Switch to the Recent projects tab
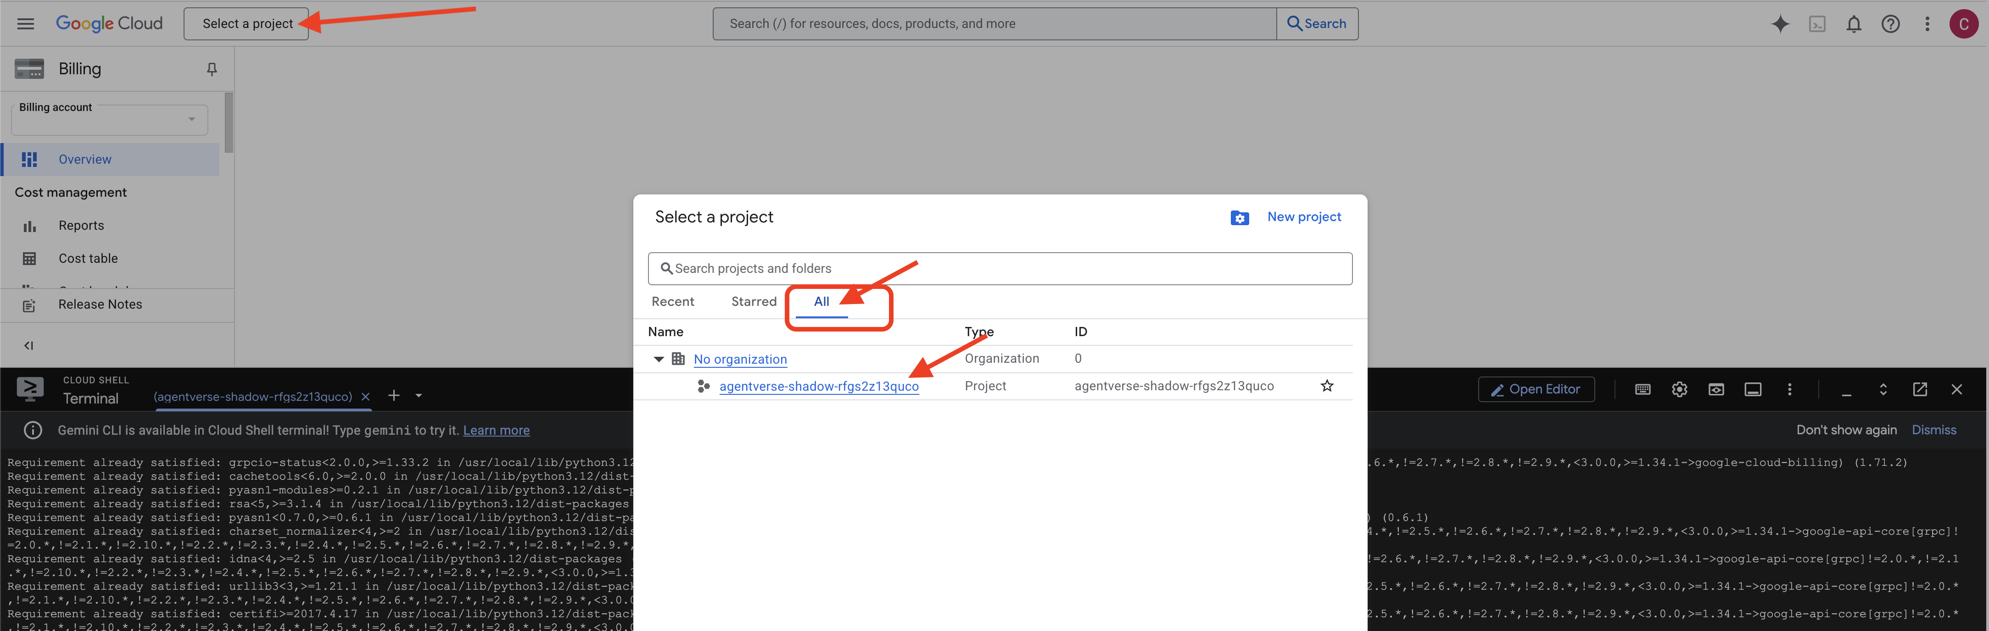The height and width of the screenshot is (631, 1989). (672, 302)
